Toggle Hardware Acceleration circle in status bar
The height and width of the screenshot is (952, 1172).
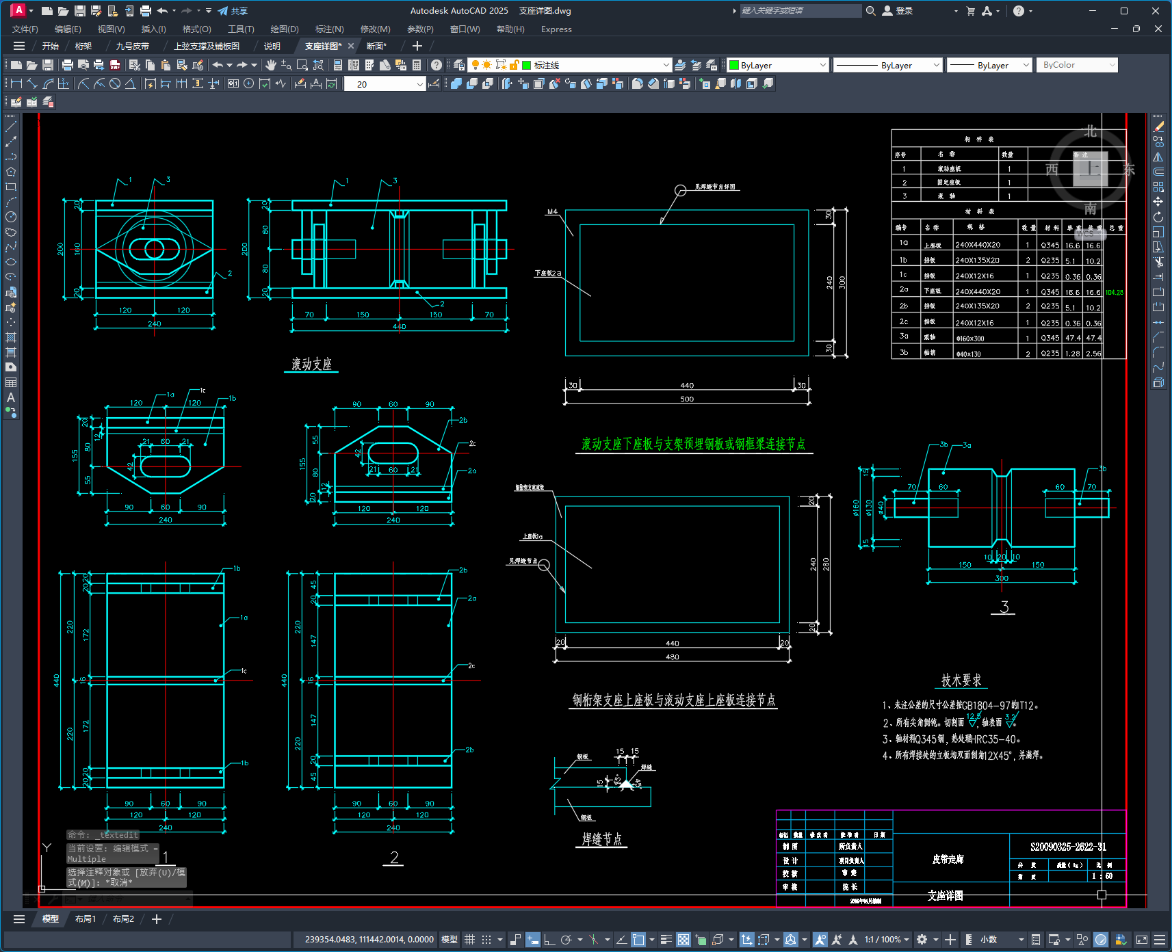(x=1101, y=940)
